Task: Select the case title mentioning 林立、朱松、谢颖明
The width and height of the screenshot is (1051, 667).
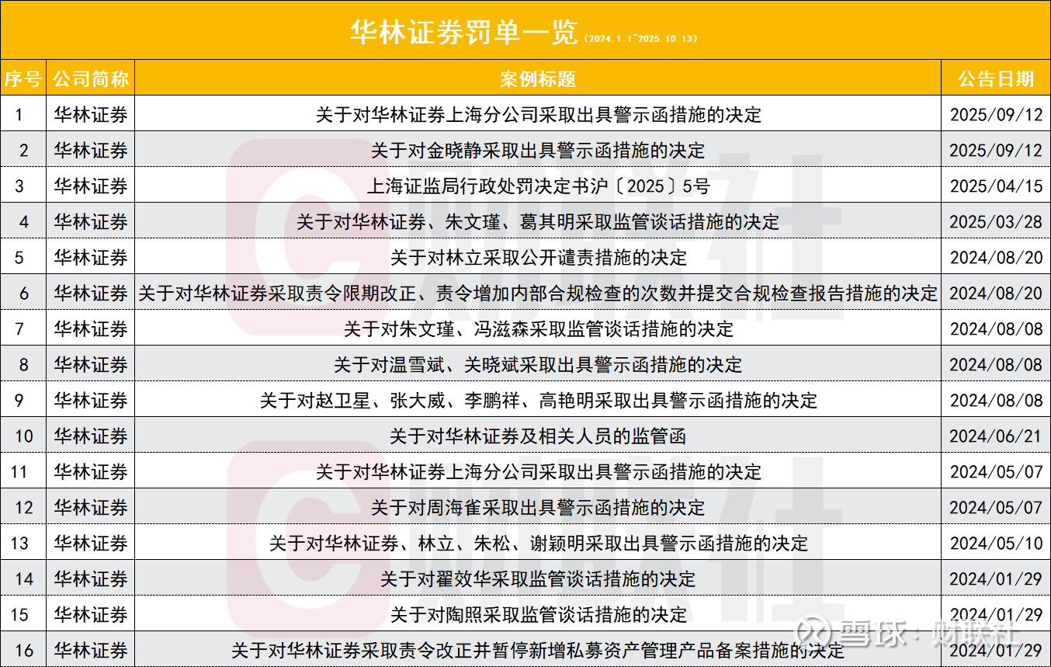Action: tap(539, 544)
